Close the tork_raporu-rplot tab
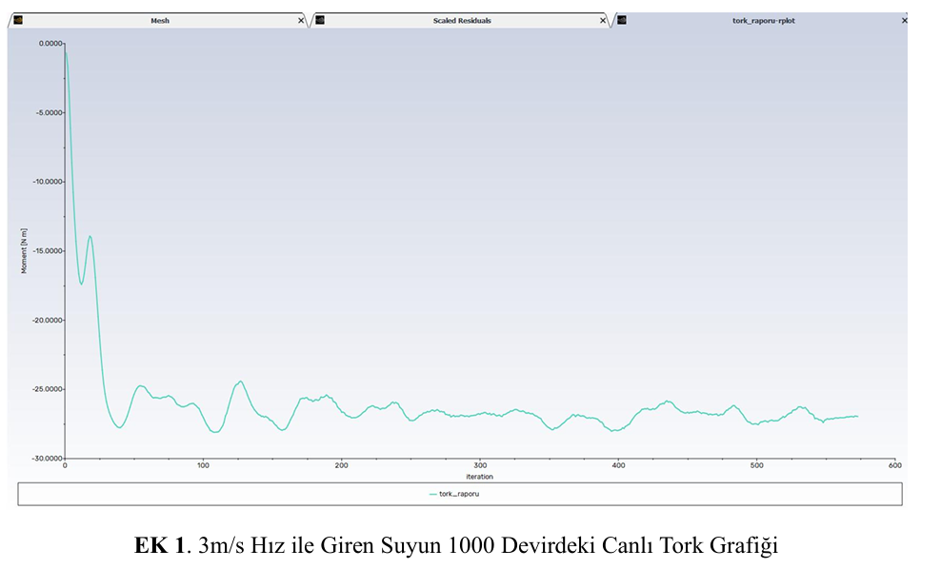The image size is (941, 569). (904, 20)
